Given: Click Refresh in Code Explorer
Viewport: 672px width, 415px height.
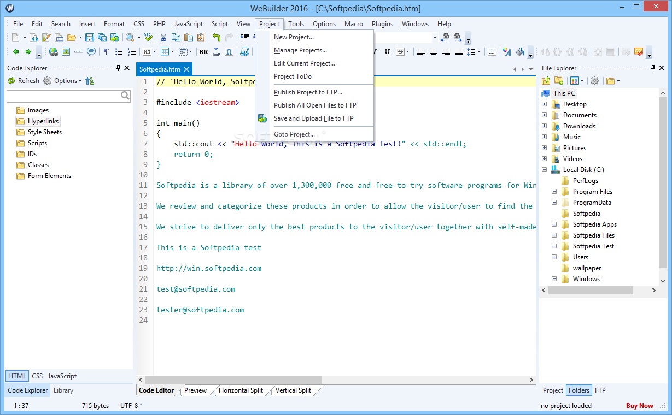Looking at the screenshot, I should (x=24, y=81).
